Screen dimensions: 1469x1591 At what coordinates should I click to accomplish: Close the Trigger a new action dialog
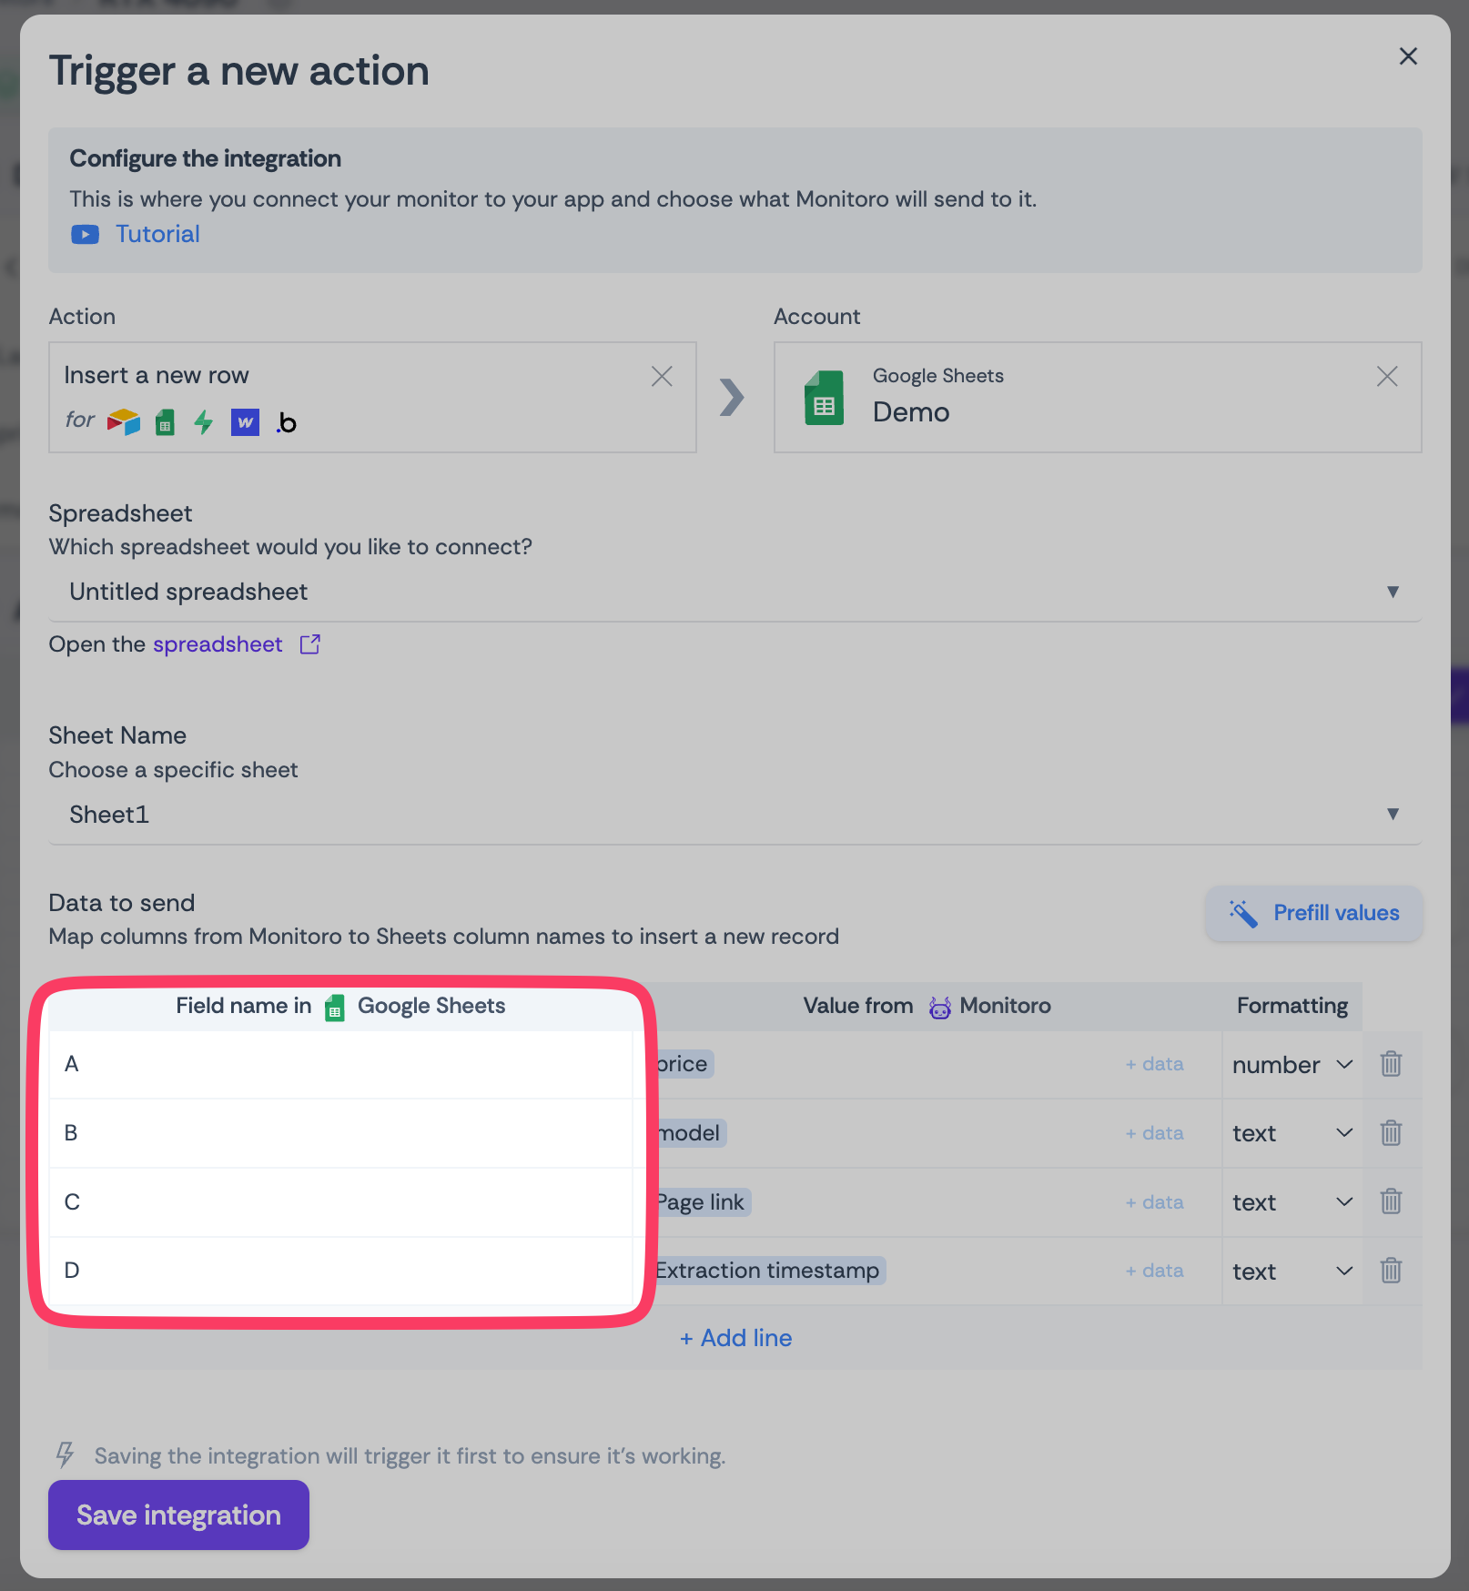pyautogui.click(x=1408, y=56)
